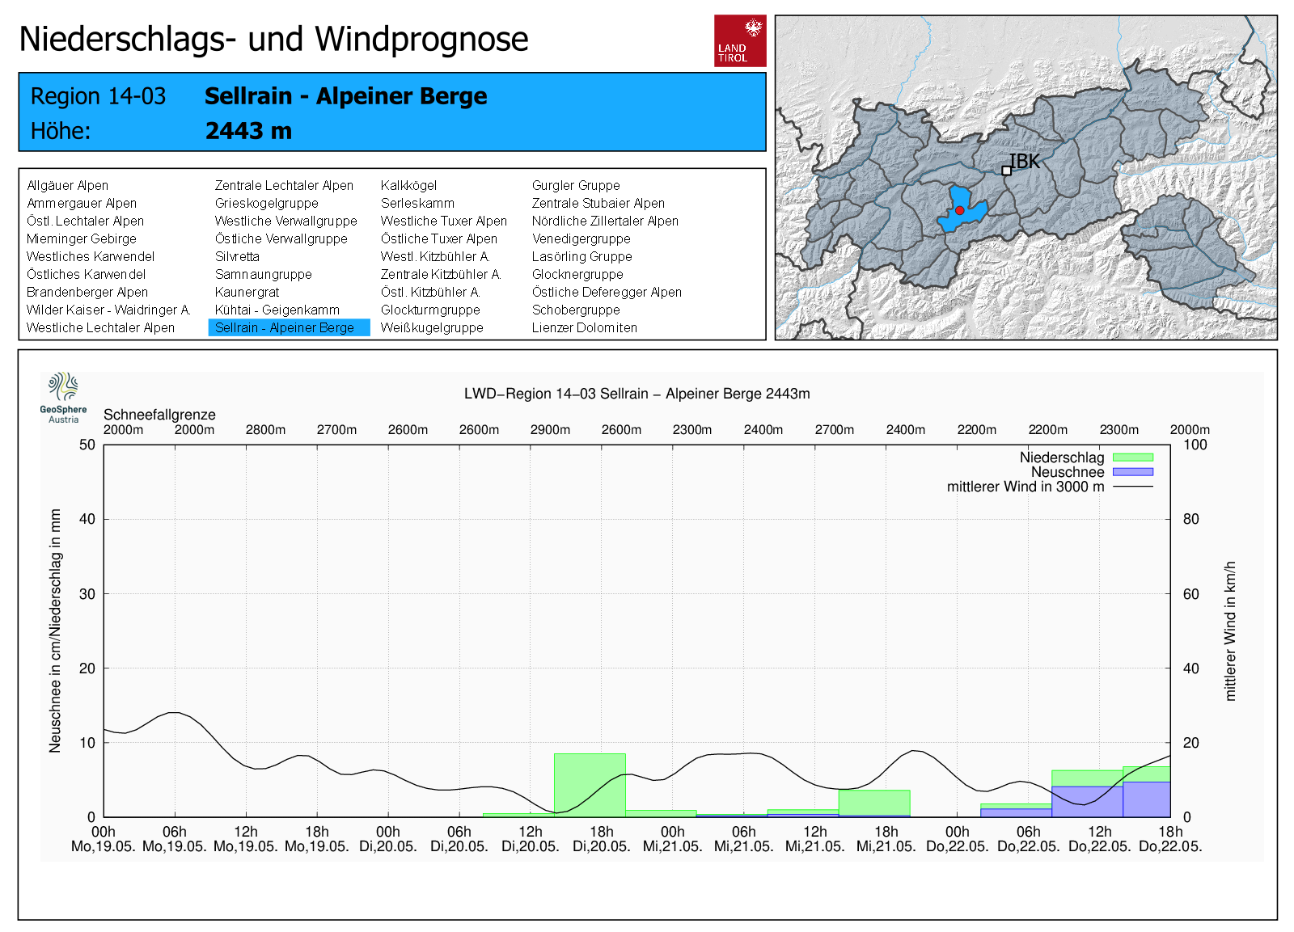Open the Lienzer Dolomiten forecast

tap(584, 328)
